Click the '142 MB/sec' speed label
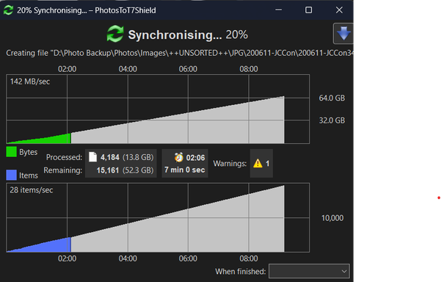Image resolution: width=441 pixels, height=282 pixels. pos(30,82)
